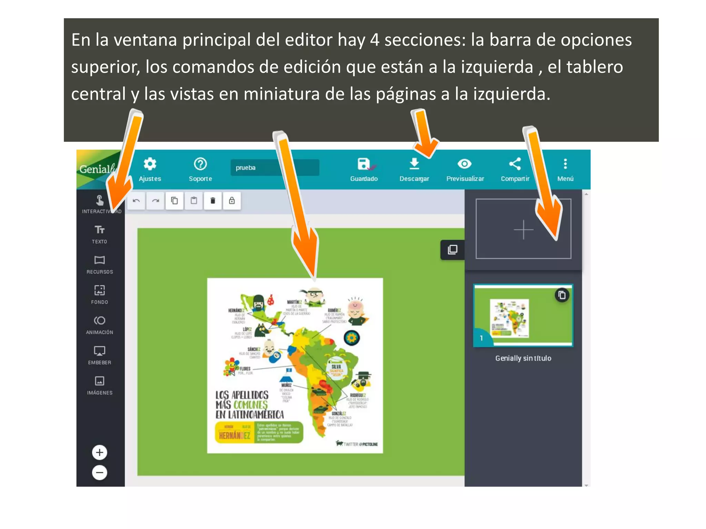Select the infographic image on canvas
Screen dimensions: 706x529
point(295,366)
